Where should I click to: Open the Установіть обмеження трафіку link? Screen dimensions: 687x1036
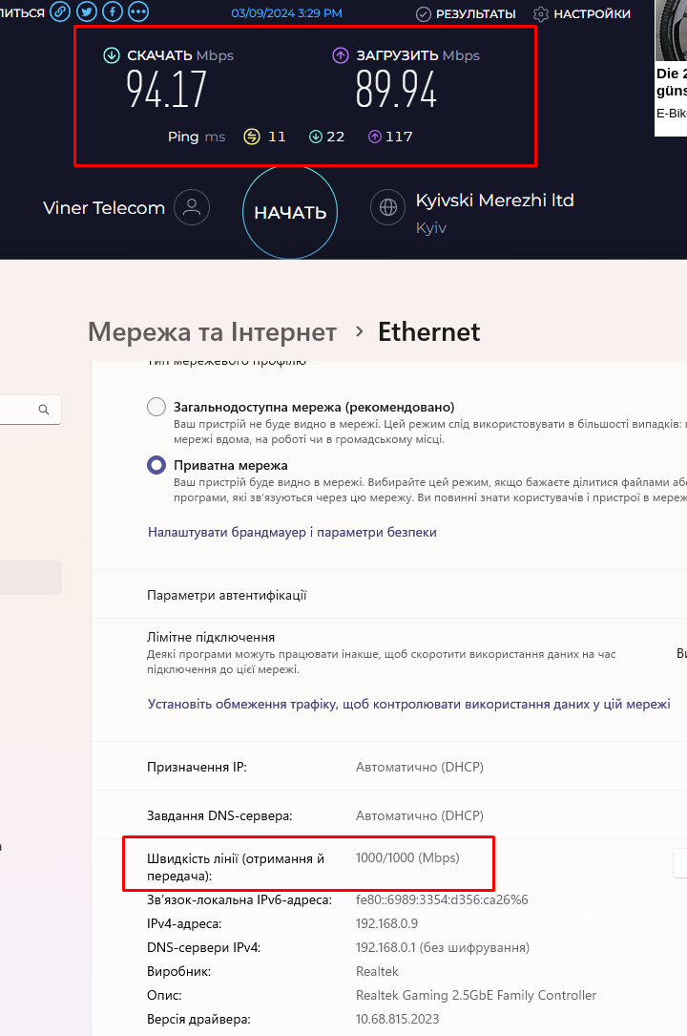click(x=408, y=704)
